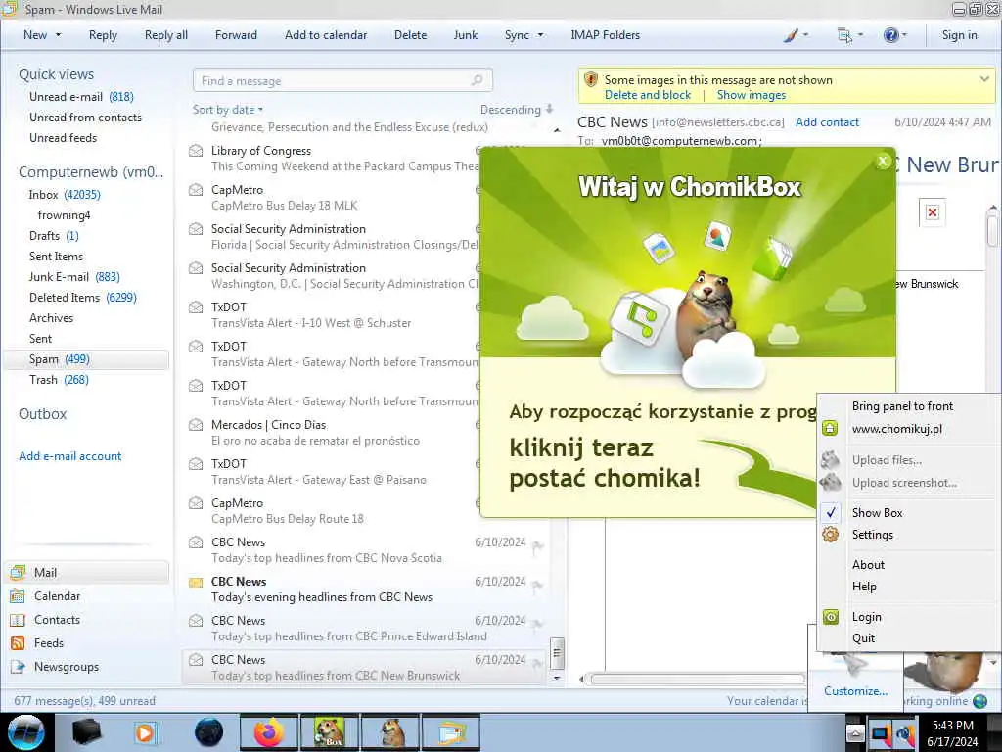Image resolution: width=1002 pixels, height=752 pixels.
Task: Click the blocked image red X placeholder
Action: [933, 212]
